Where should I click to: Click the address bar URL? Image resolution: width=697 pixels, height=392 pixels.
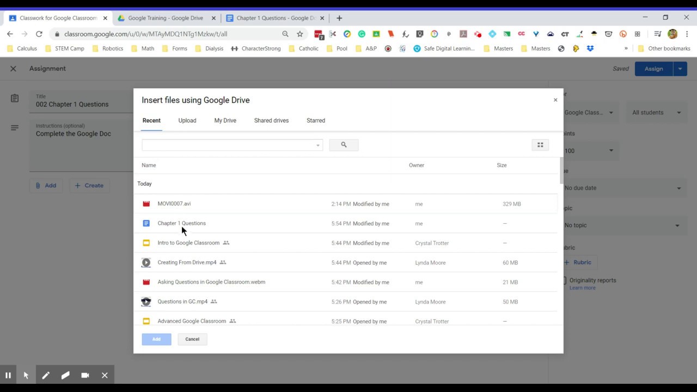145,34
